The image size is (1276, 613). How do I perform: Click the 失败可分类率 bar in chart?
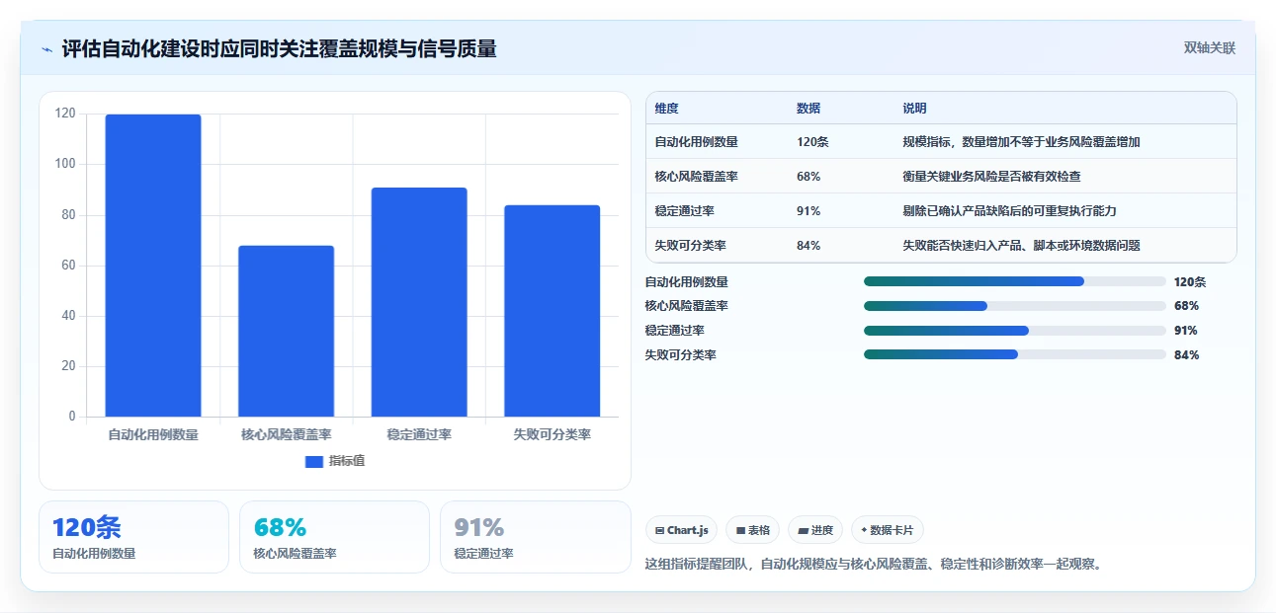coord(553,311)
